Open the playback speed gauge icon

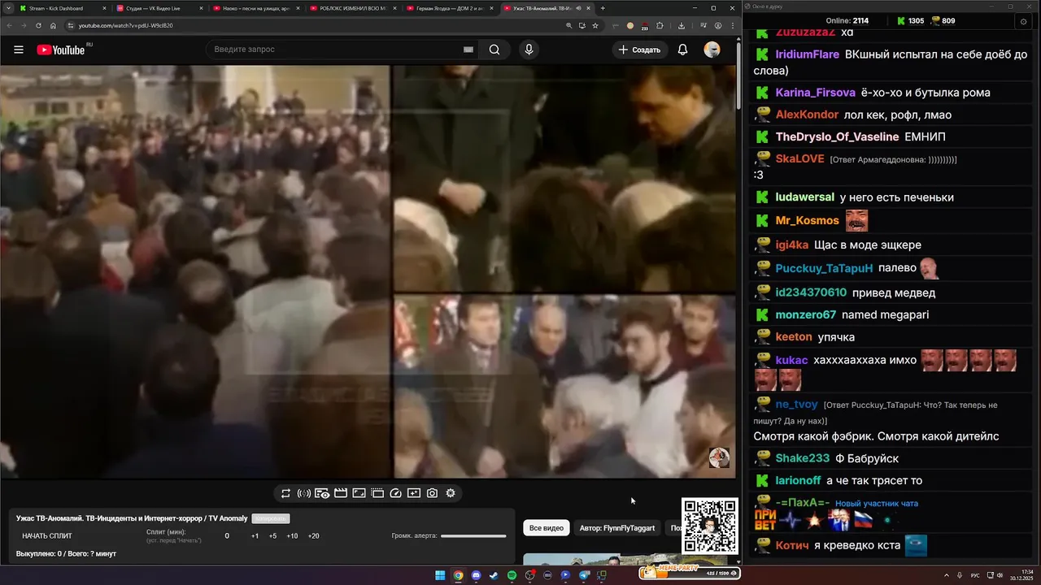coord(396,493)
